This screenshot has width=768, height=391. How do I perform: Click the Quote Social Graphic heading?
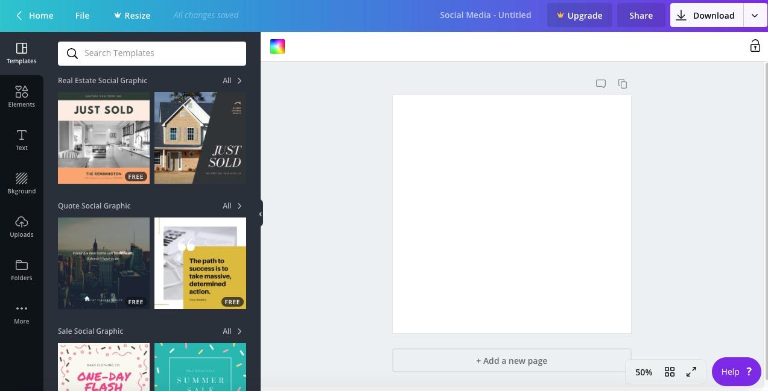tap(94, 205)
